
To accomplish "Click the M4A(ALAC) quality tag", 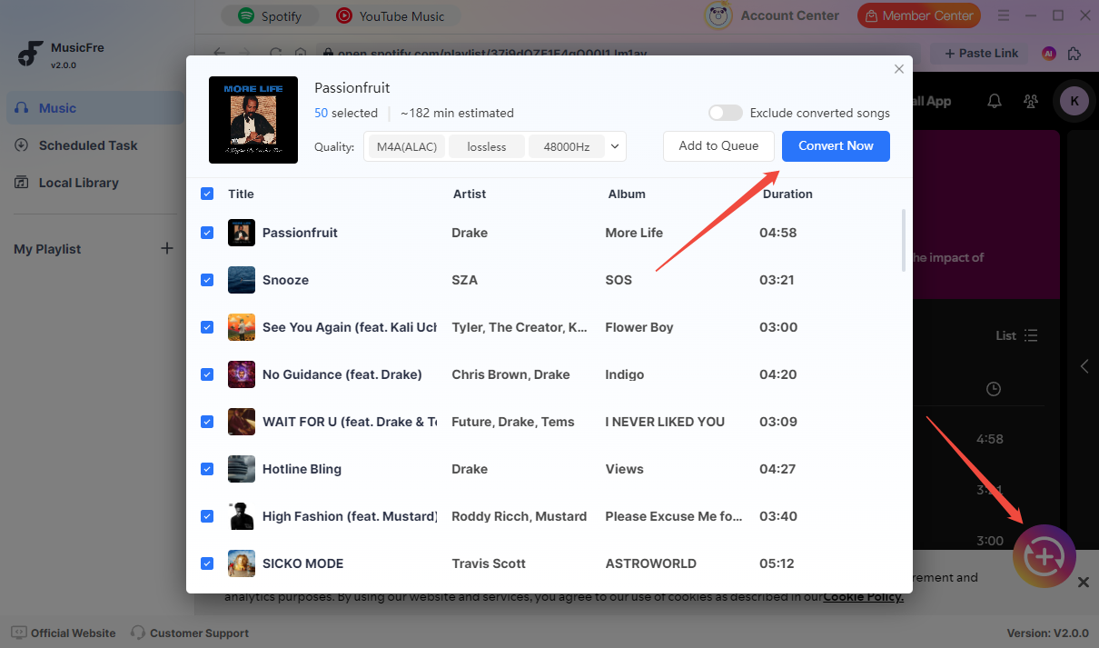I will coord(406,146).
